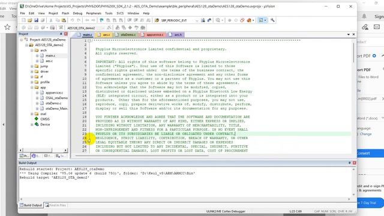Viewport: 384px width, 216px height.
Task: Click the Window layout icon
Action: click(261, 20)
